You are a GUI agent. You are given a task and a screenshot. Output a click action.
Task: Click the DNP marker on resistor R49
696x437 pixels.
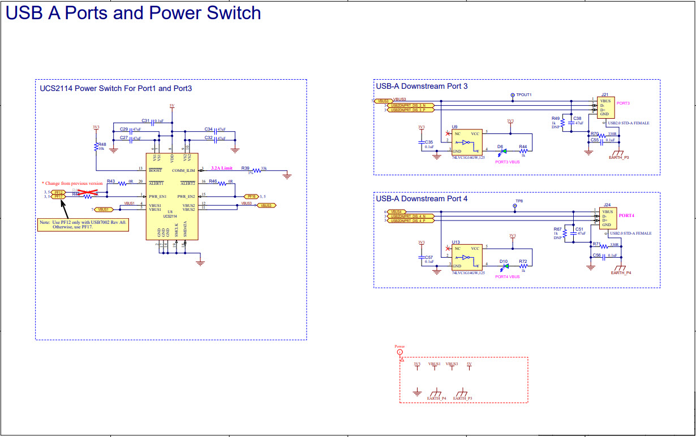click(556, 126)
